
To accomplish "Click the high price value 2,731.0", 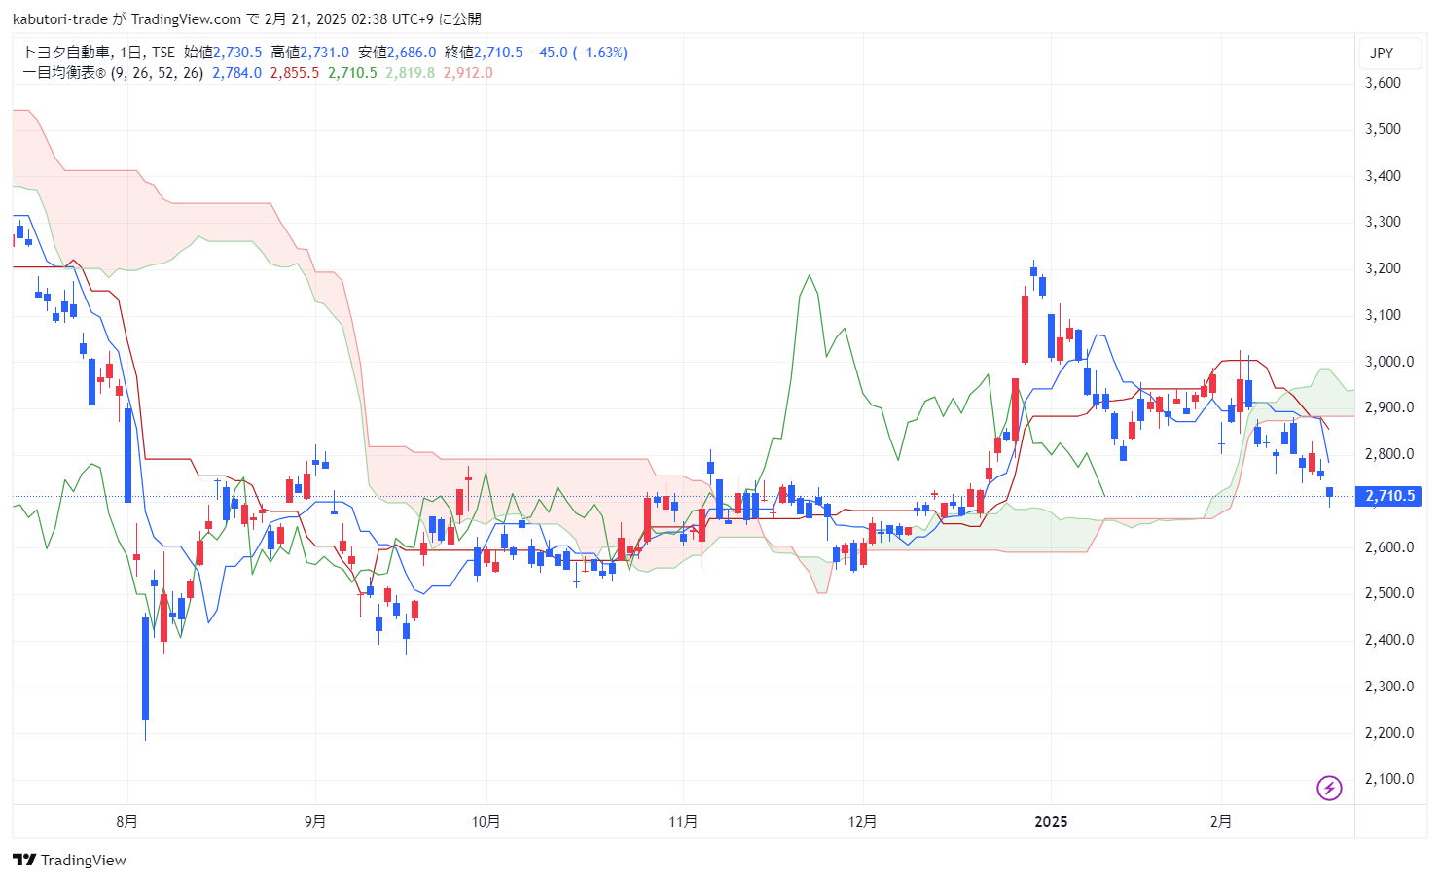I will tap(324, 53).
